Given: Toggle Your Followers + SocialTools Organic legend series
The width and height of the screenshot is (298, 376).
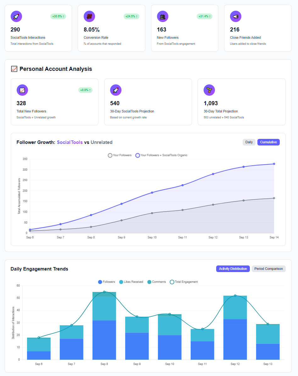Looking at the screenshot, I should click(x=161, y=155).
